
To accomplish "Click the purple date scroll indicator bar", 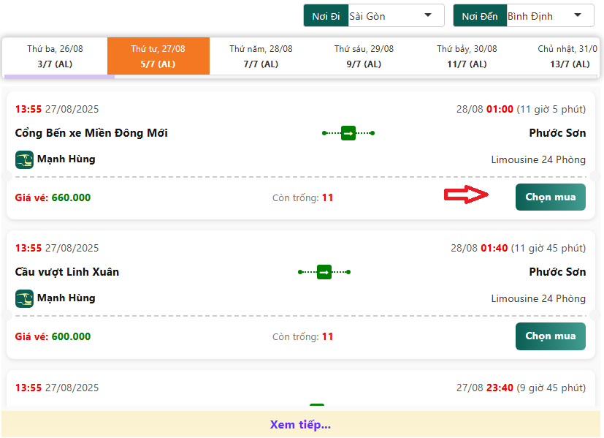I will (59, 76).
